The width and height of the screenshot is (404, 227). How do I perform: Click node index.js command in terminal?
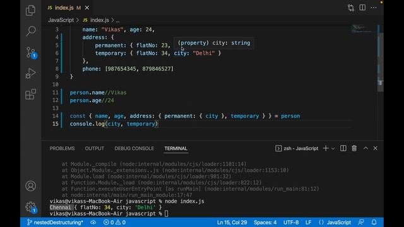(x=184, y=201)
